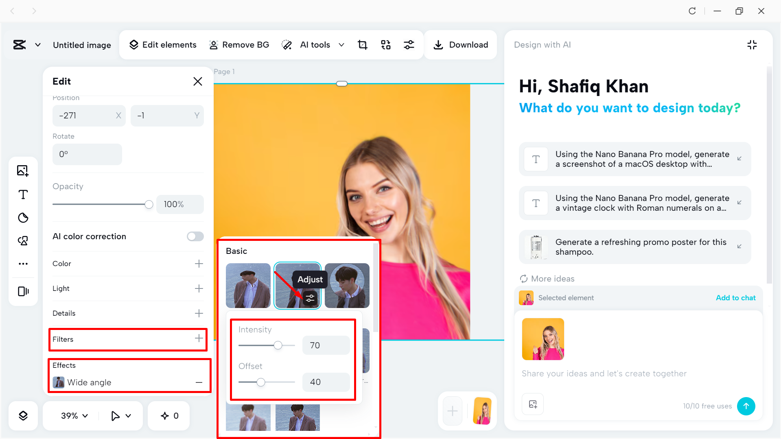This screenshot has width=781, height=439.
Task: Close the Edit panel
Action: point(198,81)
